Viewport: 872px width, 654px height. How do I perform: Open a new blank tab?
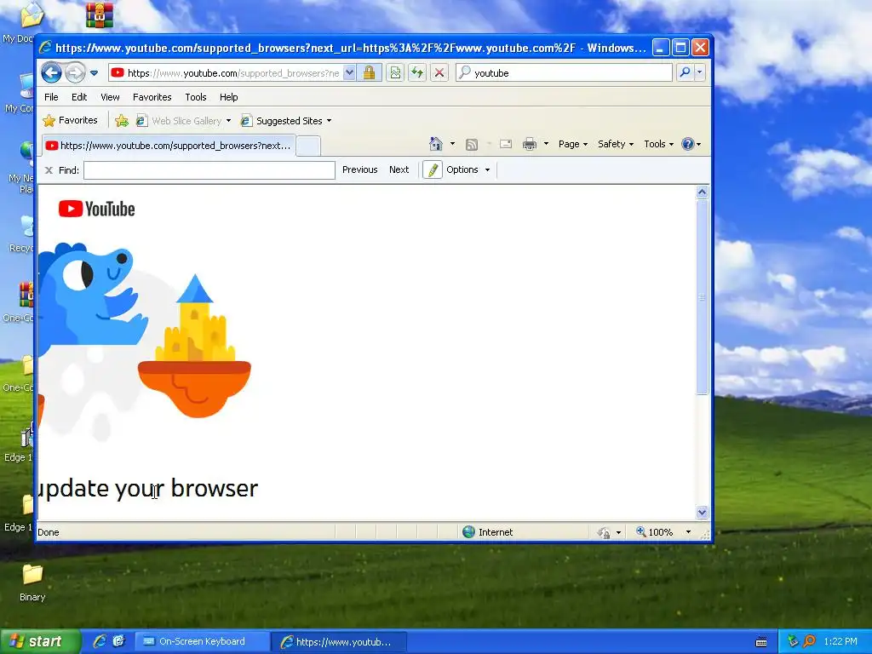click(x=308, y=146)
